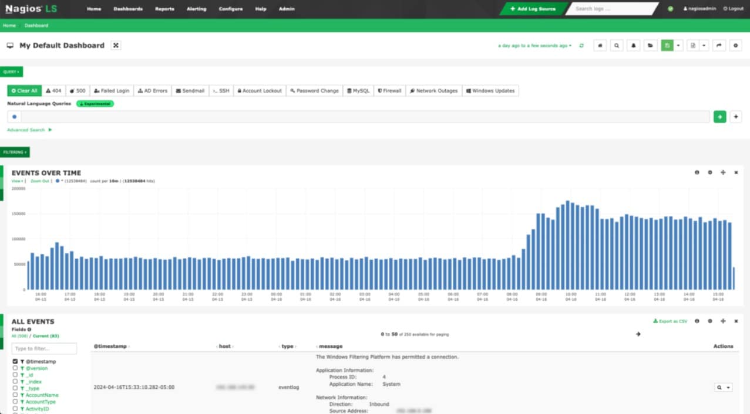Click the Failed Login query button
The image size is (750, 414).
[112, 91]
